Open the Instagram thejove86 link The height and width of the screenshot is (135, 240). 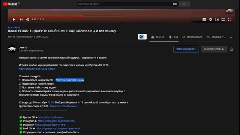[56, 121]
